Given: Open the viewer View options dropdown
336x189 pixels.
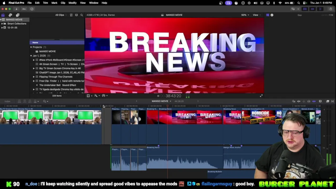Looking at the screenshot, I should tap(256, 15).
